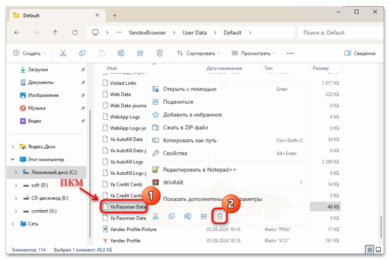390x260 pixels.
Task: Click the file list vertical scrollbar
Action: 381,227
